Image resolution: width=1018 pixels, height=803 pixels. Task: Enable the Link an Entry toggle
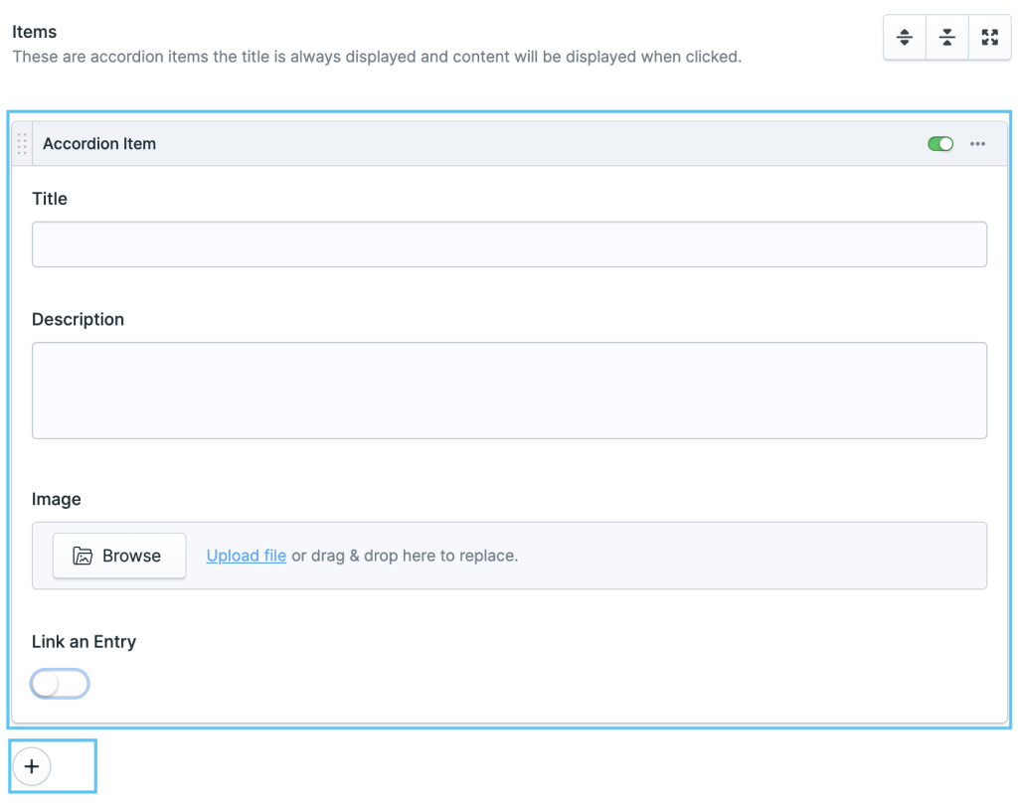[60, 684]
